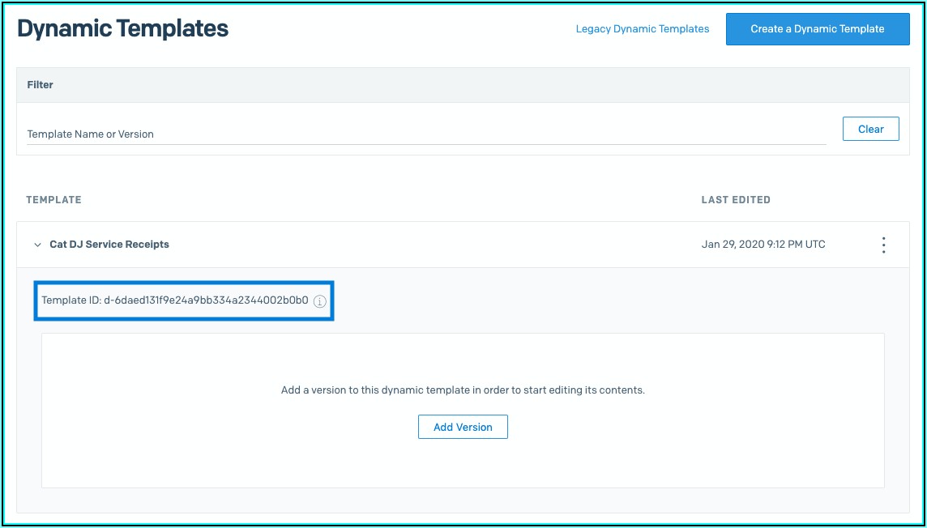This screenshot has height=528, width=927.
Task: Click the Create a Dynamic Template button
Action: (817, 29)
